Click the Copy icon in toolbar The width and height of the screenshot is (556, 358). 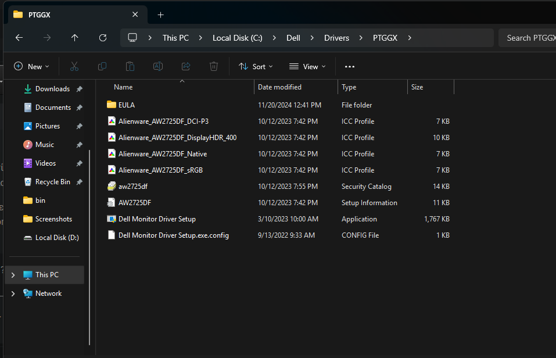pyautogui.click(x=102, y=66)
